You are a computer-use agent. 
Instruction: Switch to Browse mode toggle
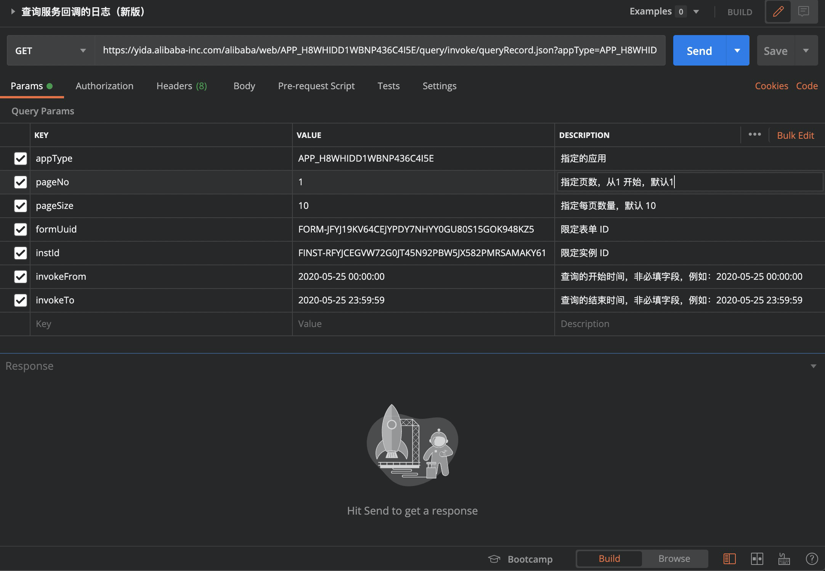pos(674,559)
